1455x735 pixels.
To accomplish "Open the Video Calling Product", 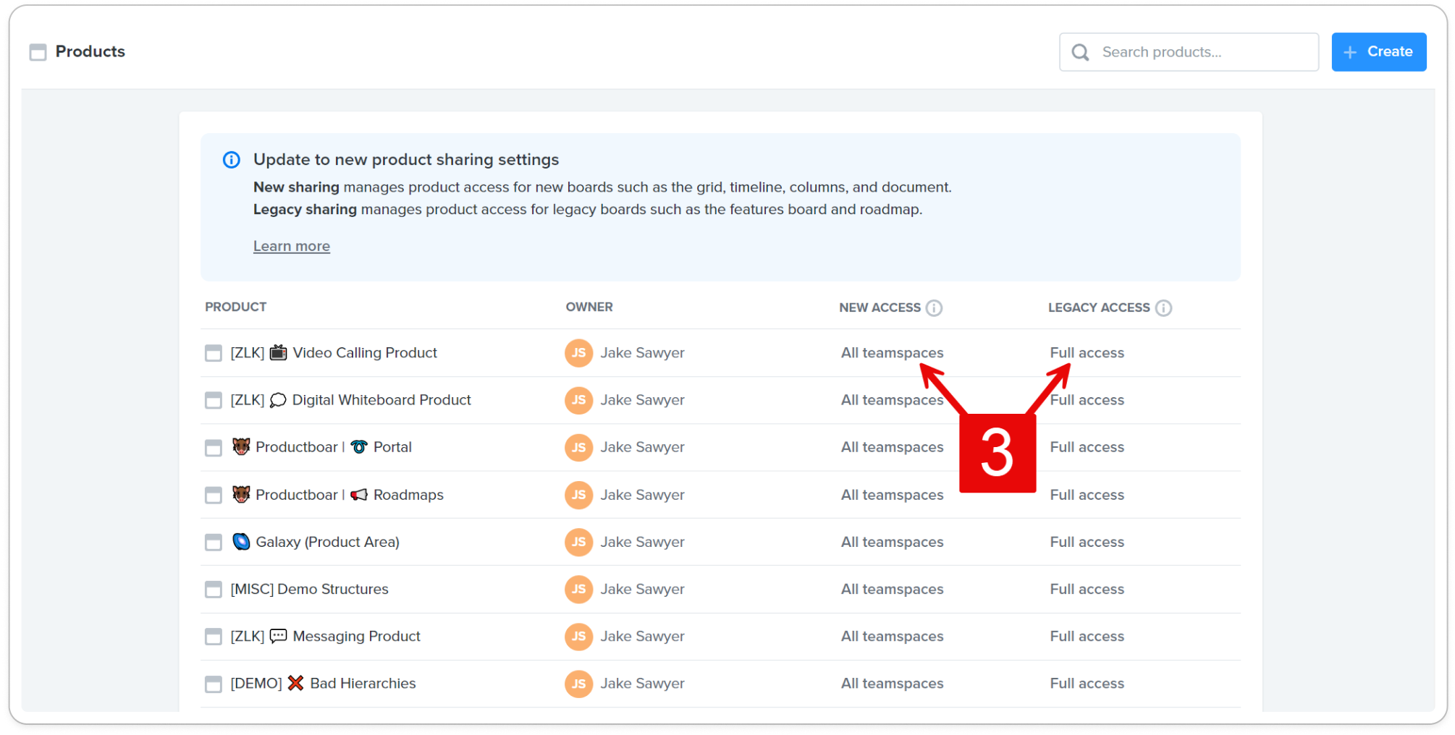I will coord(334,353).
